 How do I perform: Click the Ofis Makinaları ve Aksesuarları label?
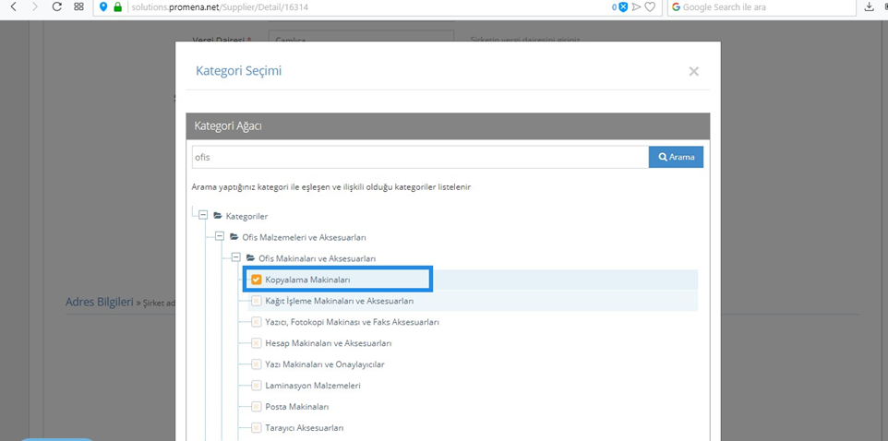[318, 257]
